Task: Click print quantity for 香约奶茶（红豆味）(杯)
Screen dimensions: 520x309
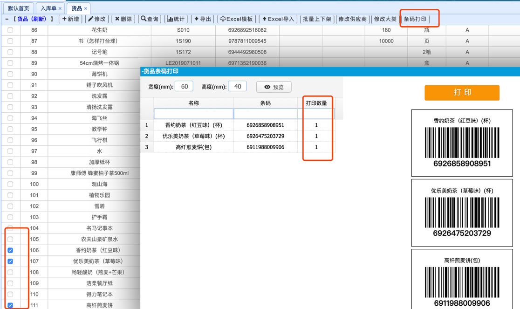Action: 316,125
